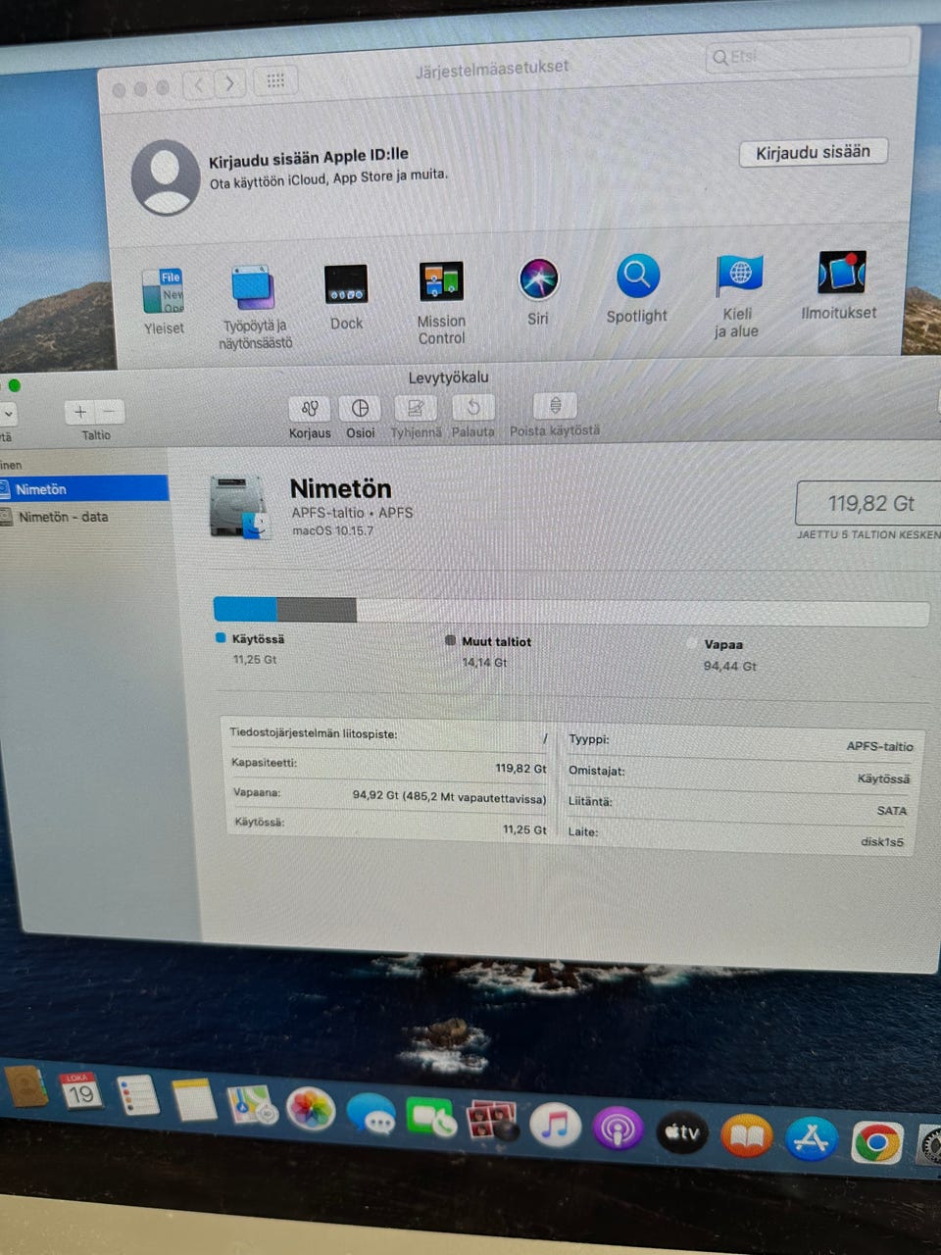Click the Apple ID avatar icon
Image resolution: width=941 pixels, height=1255 pixels.
tap(166, 177)
